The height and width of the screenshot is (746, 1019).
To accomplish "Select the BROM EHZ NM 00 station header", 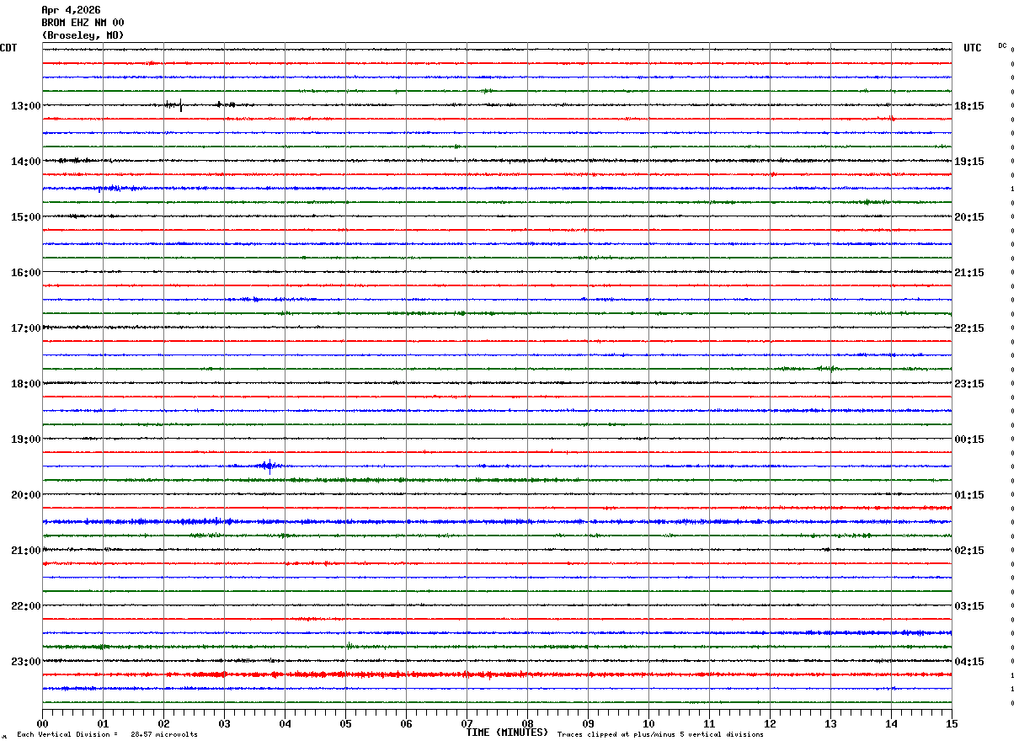I will [x=83, y=23].
